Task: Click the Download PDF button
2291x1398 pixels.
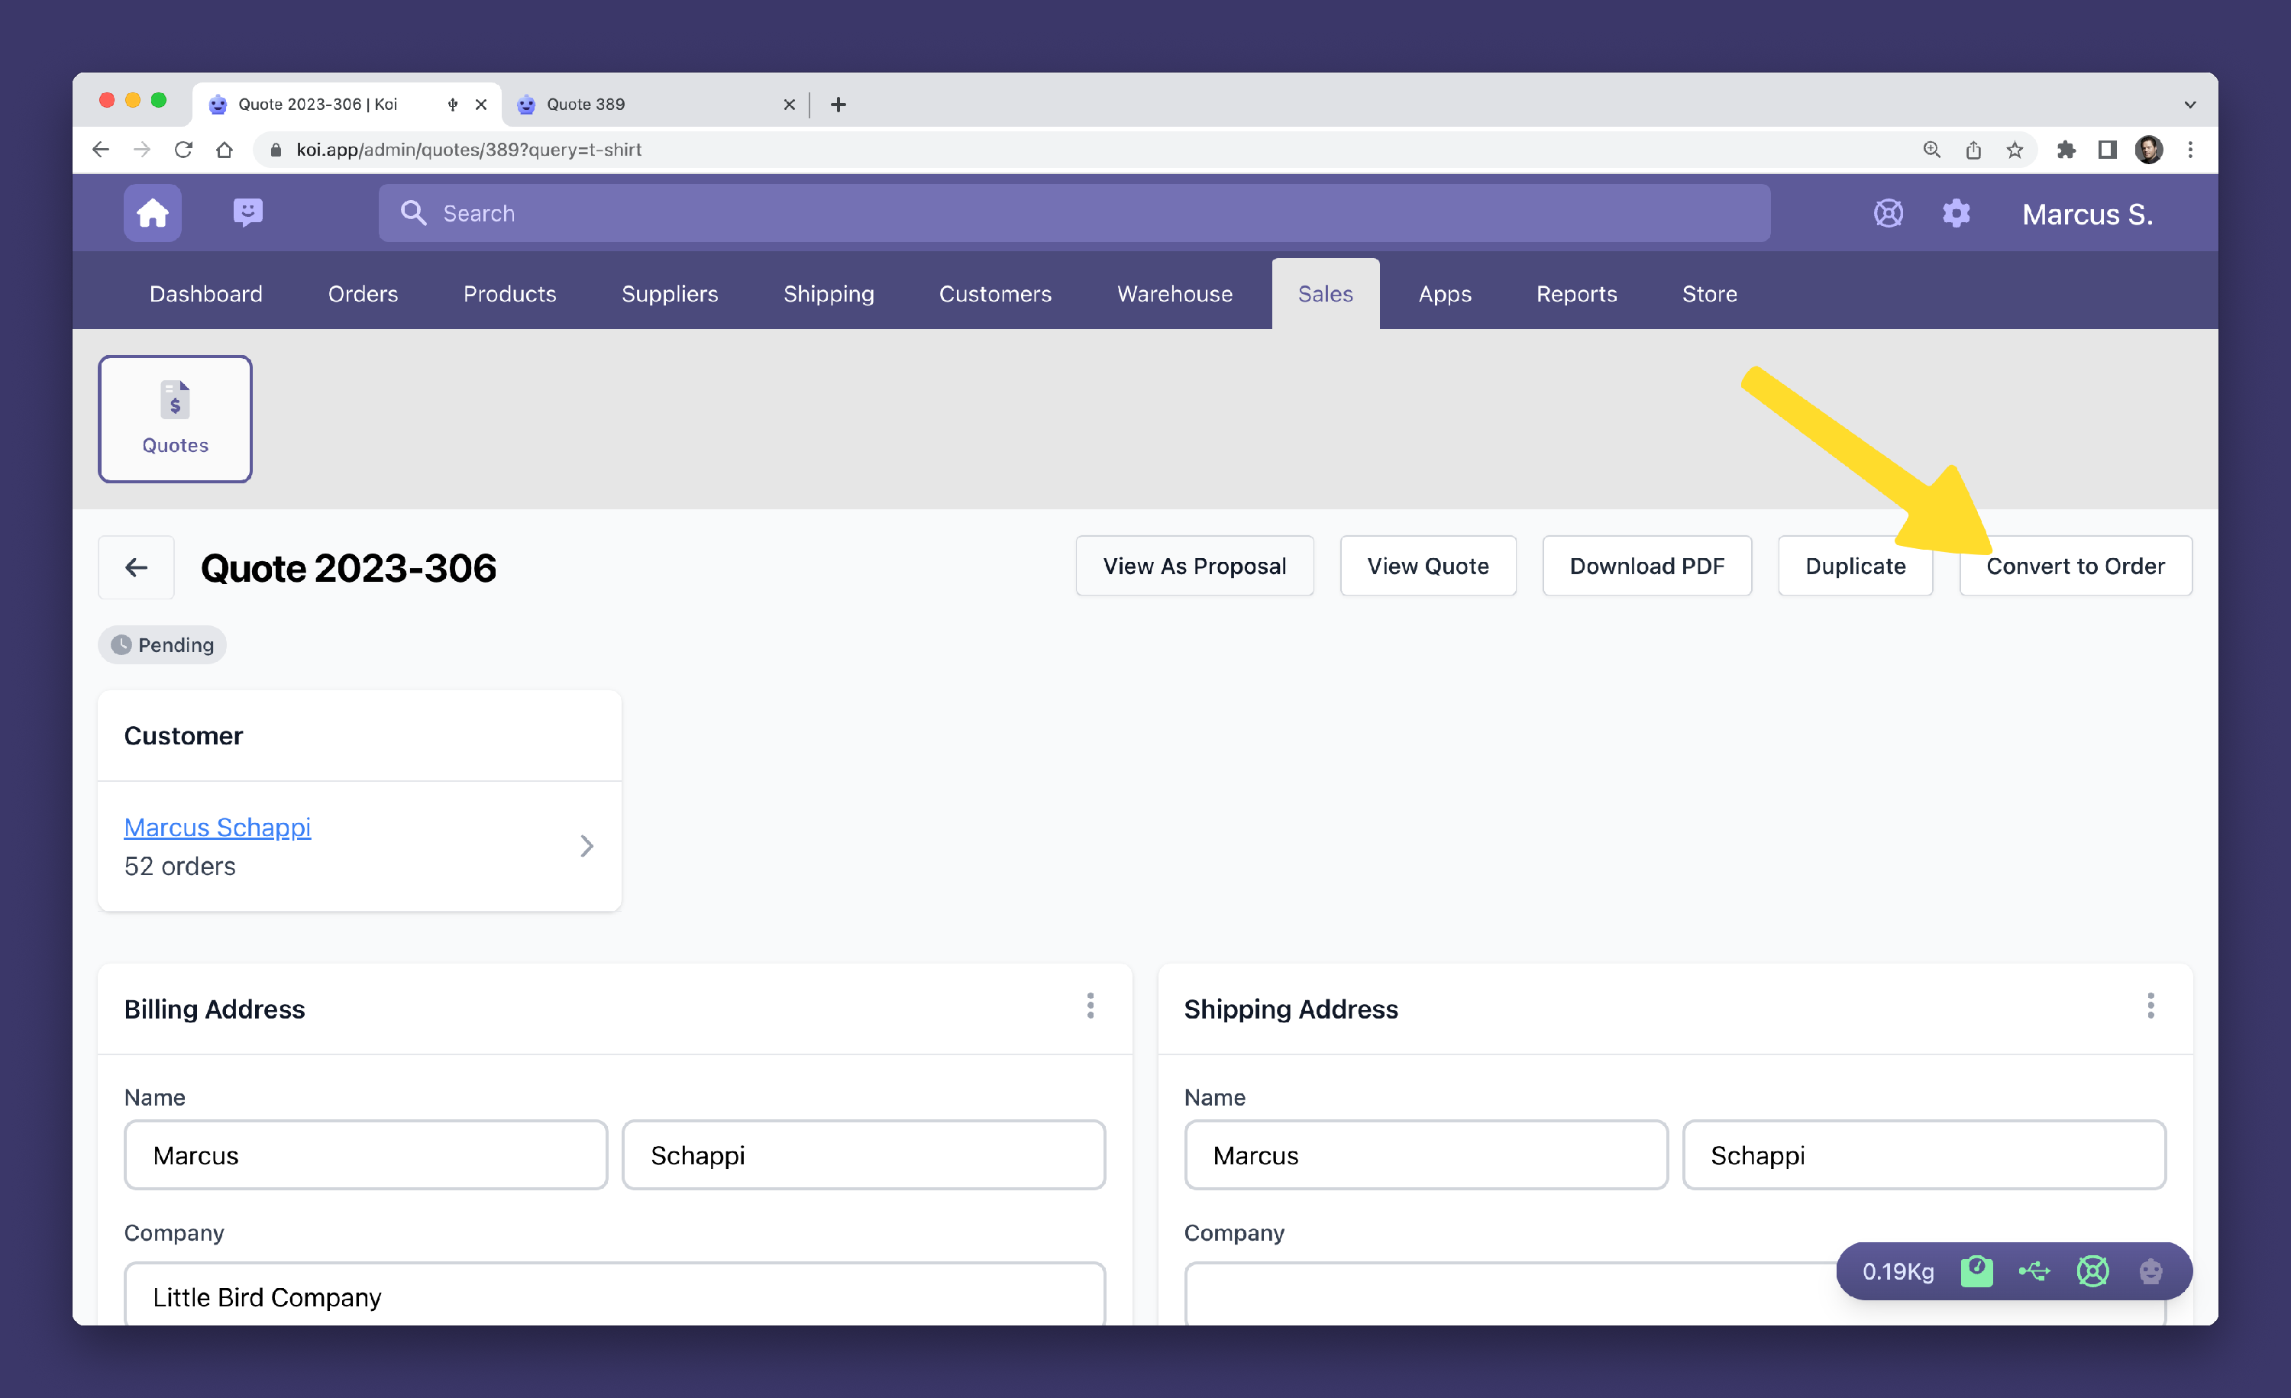Action: point(1646,566)
